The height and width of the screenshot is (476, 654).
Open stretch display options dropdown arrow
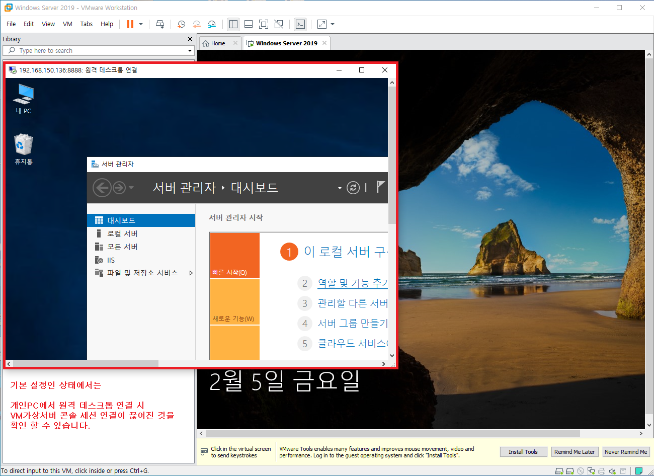click(333, 24)
